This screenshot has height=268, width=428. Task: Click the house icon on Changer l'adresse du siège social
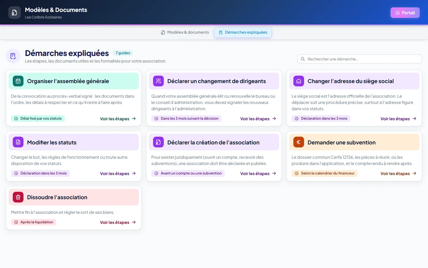(x=299, y=81)
